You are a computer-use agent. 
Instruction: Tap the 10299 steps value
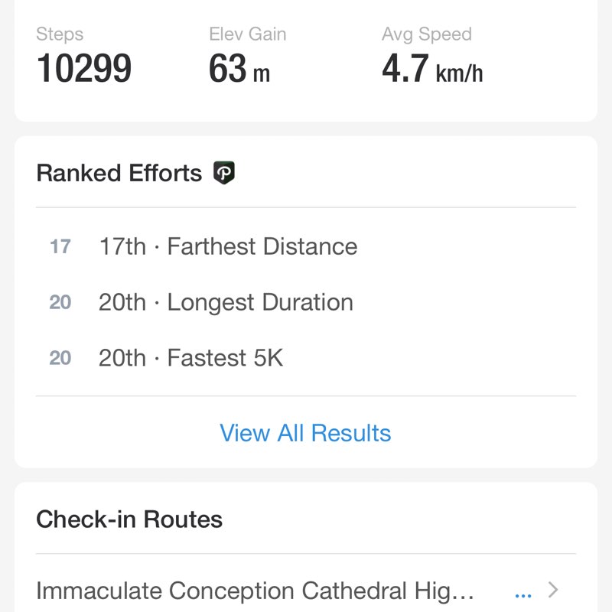point(84,69)
